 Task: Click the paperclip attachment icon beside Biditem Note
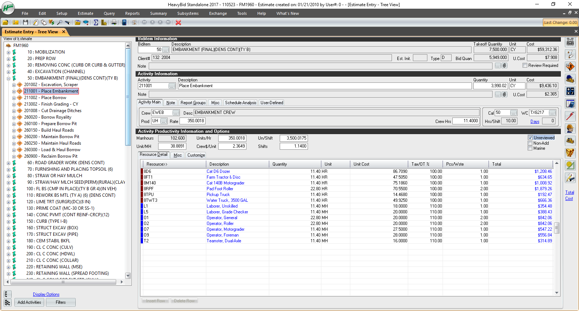[504, 66]
